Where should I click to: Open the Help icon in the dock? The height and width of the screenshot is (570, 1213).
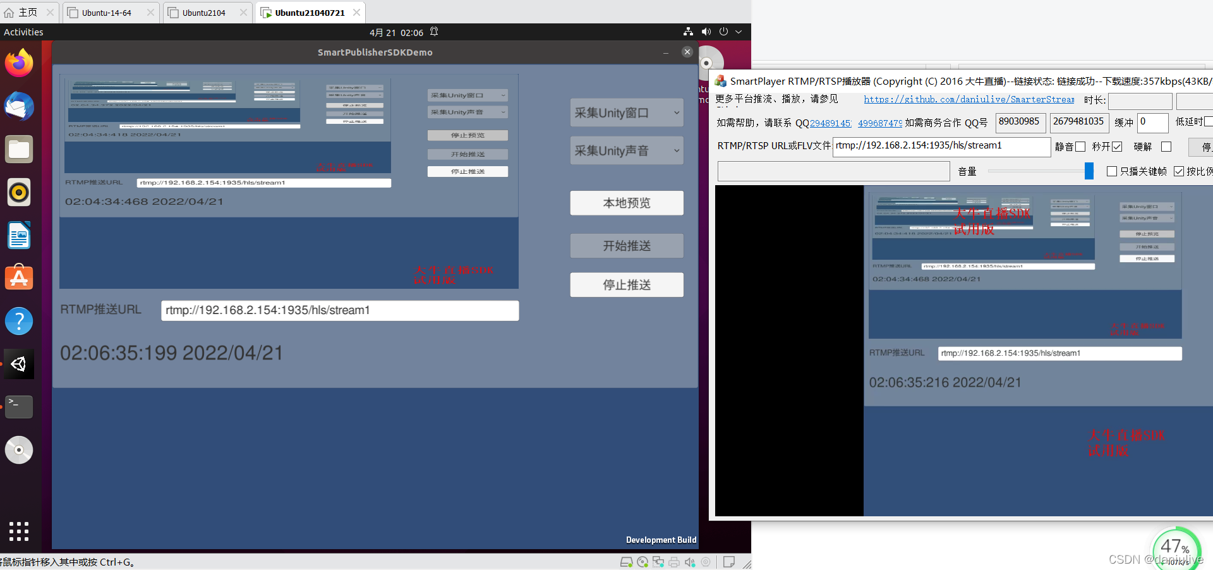(x=19, y=321)
